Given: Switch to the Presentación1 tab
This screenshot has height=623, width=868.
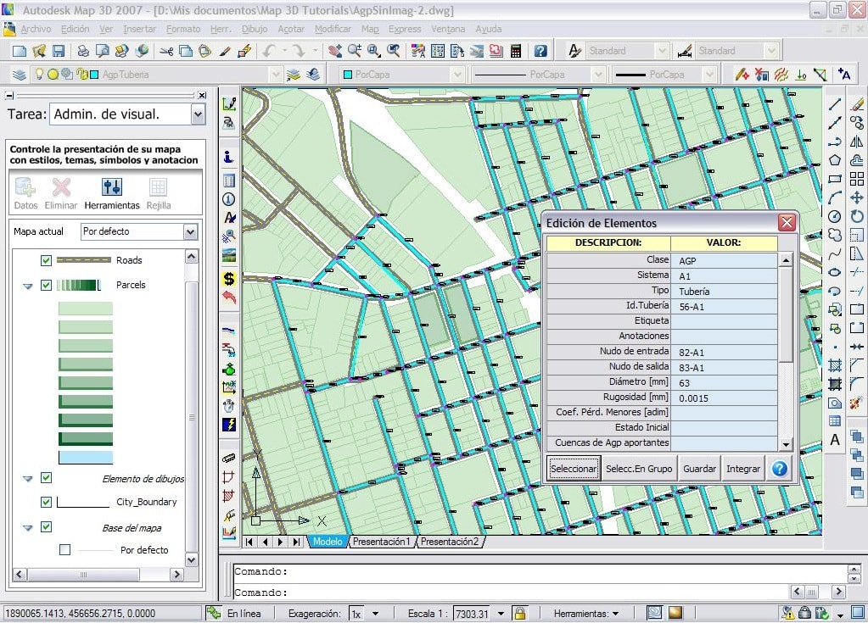Looking at the screenshot, I should 381,542.
